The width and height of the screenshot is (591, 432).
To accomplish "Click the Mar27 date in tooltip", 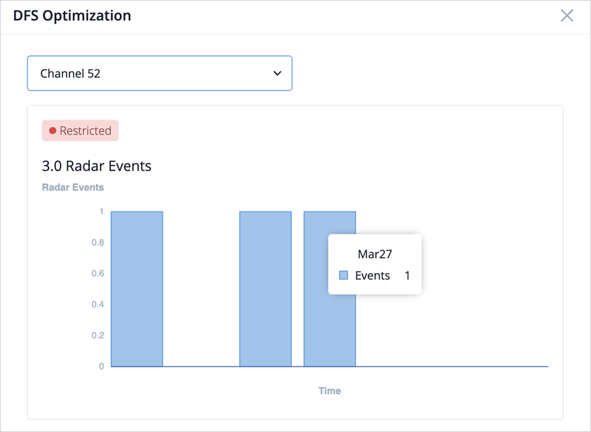I will (375, 254).
